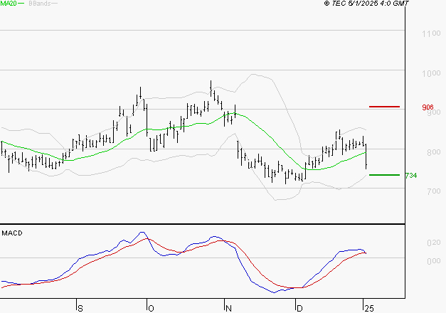
Task: Click the D month marker on time axis
Action: pos(299,309)
